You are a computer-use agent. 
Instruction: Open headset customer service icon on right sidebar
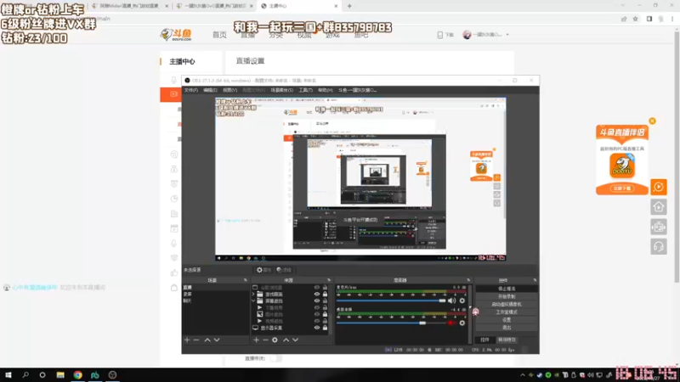coord(658,247)
